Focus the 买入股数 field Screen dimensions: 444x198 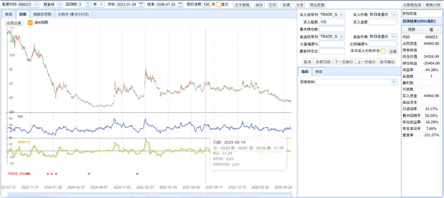click(332, 22)
